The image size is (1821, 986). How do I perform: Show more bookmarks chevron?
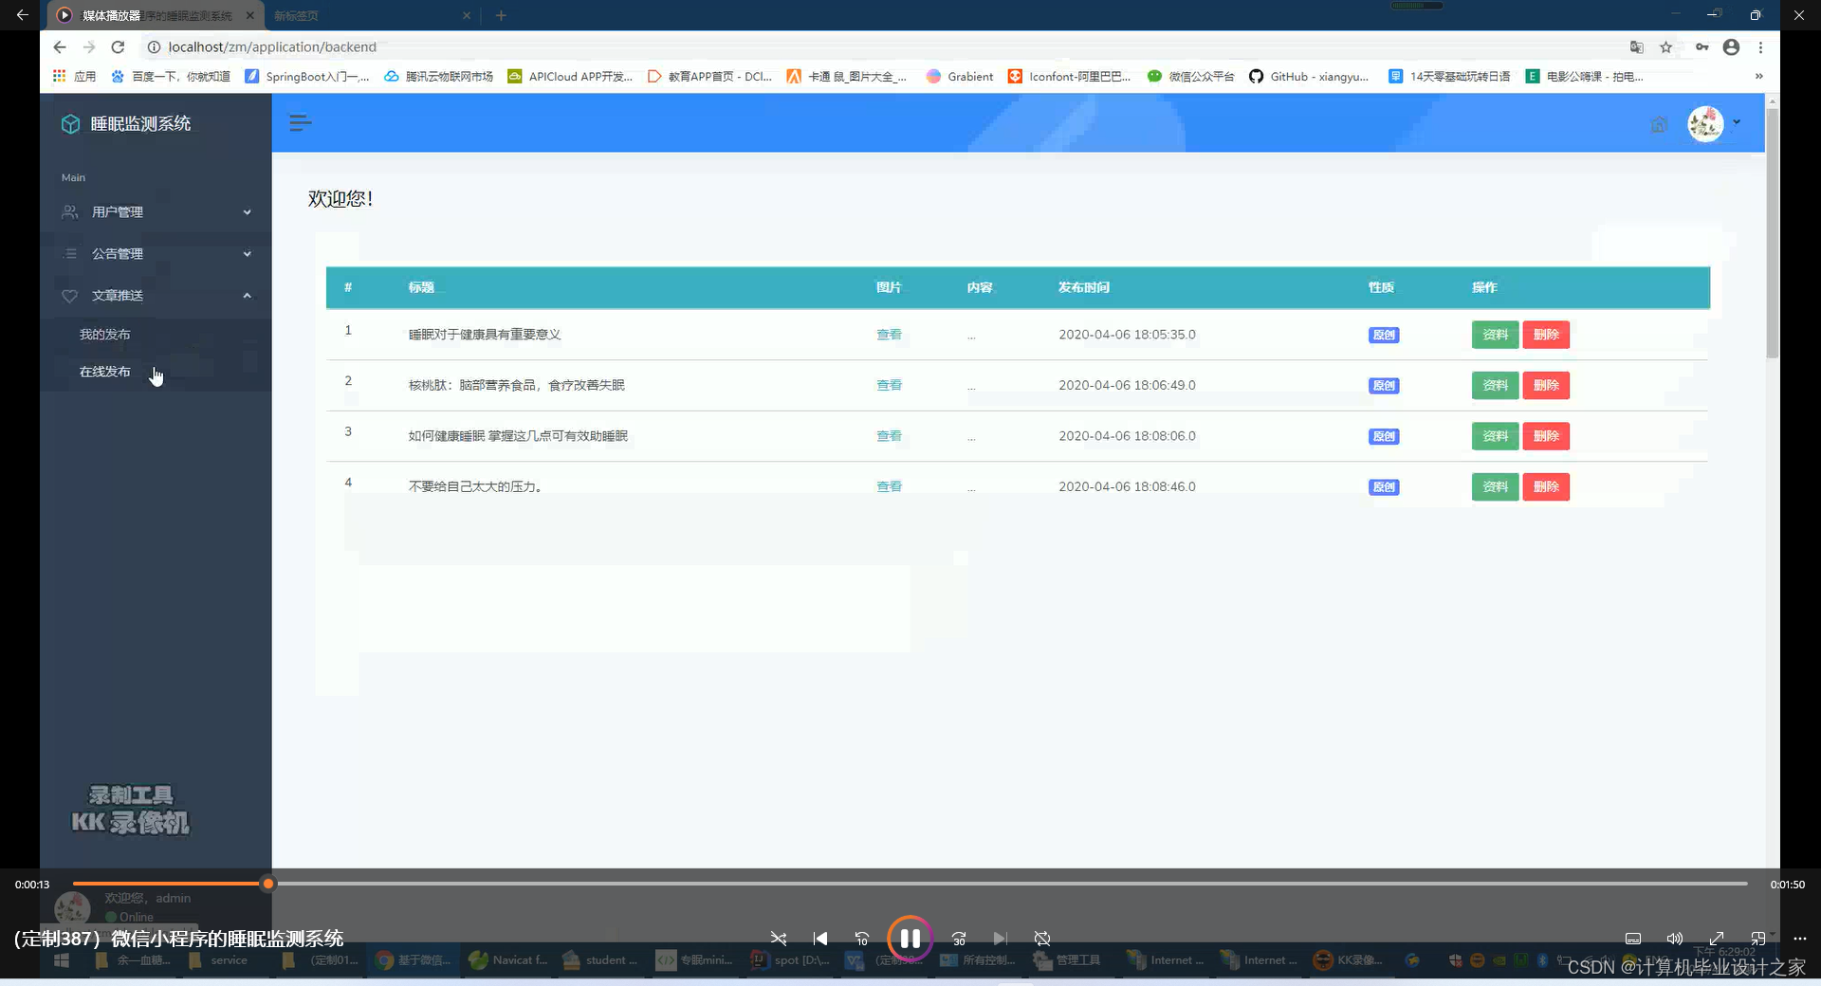click(x=1758, y=77)
